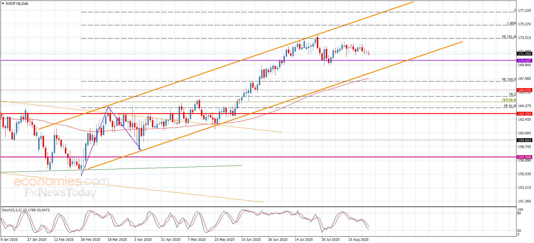Click the black price tag 159.653
This screenshot has width=534, height=243.
[x=524, y=140]
